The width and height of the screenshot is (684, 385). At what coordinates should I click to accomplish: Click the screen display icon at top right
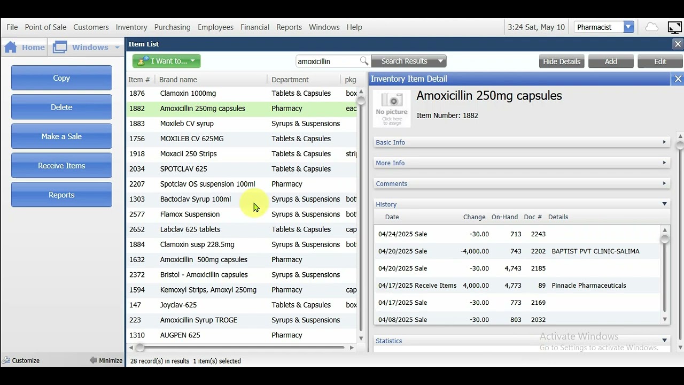(x=675, y=27)
